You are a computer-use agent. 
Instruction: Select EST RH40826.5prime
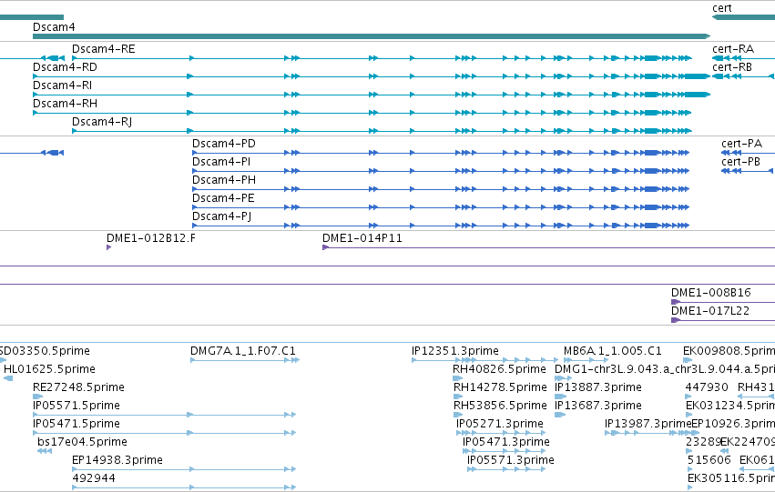tap(500, 369)
